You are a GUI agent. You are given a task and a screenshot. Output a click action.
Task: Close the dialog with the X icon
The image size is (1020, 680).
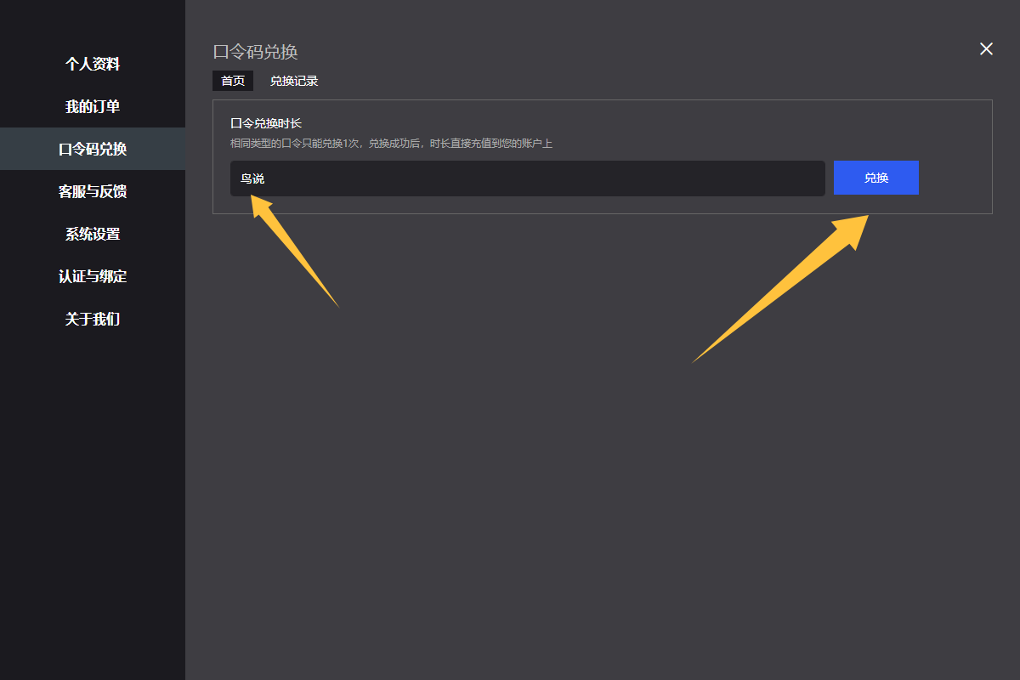point(986,48)
